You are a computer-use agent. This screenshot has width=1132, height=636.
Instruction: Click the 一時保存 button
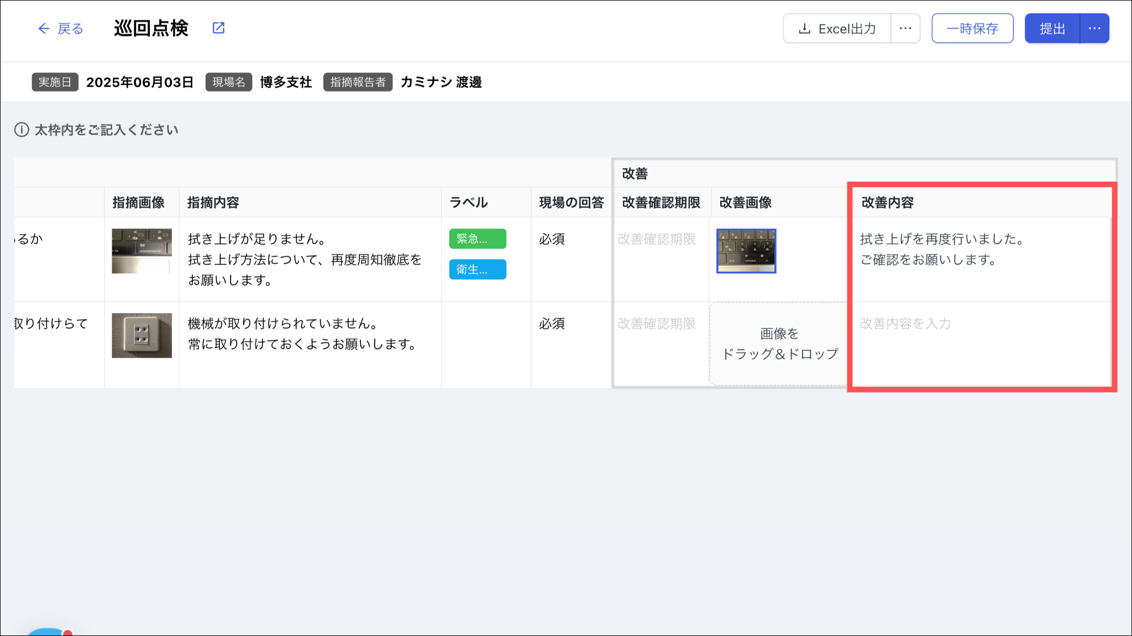[972, 29]
